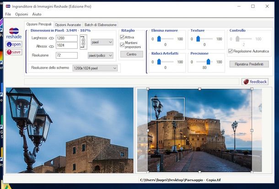Toggle the width-height chain link icon
This screenshot has width=279, height=189.
pos(83,42)
